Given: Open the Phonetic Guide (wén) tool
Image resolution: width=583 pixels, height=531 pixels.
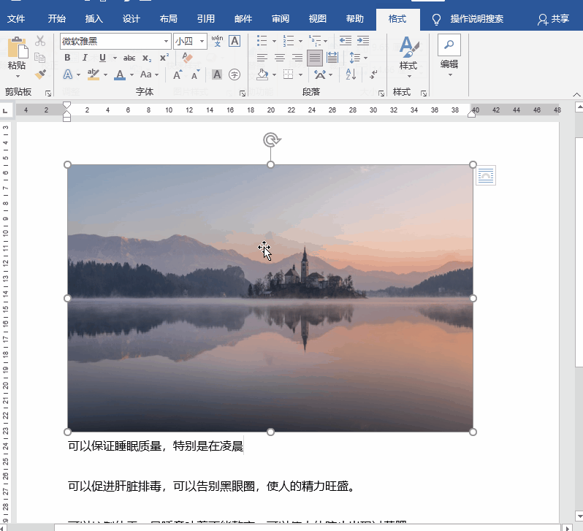Looking at the screenshot, I should pyautogui.click(x=217, y=41).
